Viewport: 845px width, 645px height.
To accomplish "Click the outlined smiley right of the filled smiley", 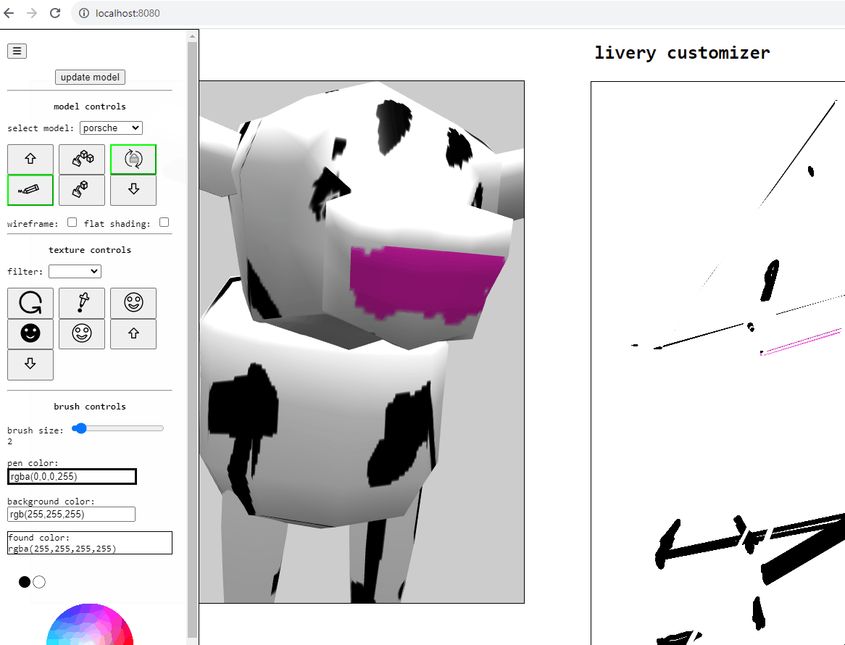I will (x=82, y=333).
